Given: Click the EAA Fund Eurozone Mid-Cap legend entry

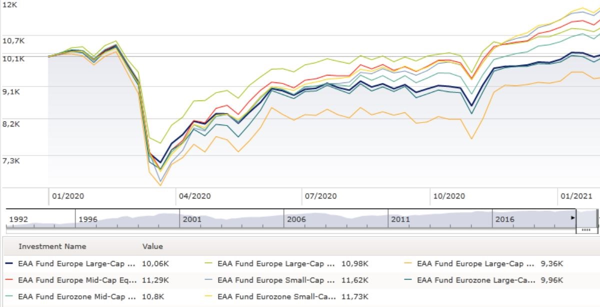Looking at the screenshot, I should 76,296.
